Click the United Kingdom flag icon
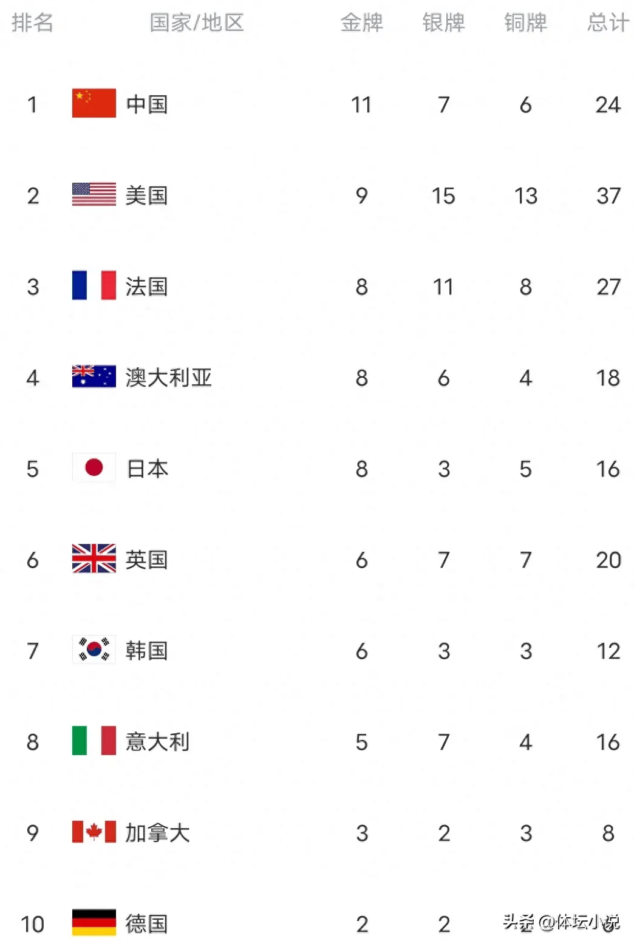634x944 pixels. coord(94,559)
